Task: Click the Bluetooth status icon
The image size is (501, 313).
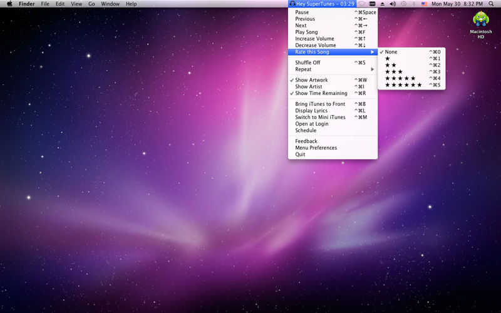Action: [414, 4]
